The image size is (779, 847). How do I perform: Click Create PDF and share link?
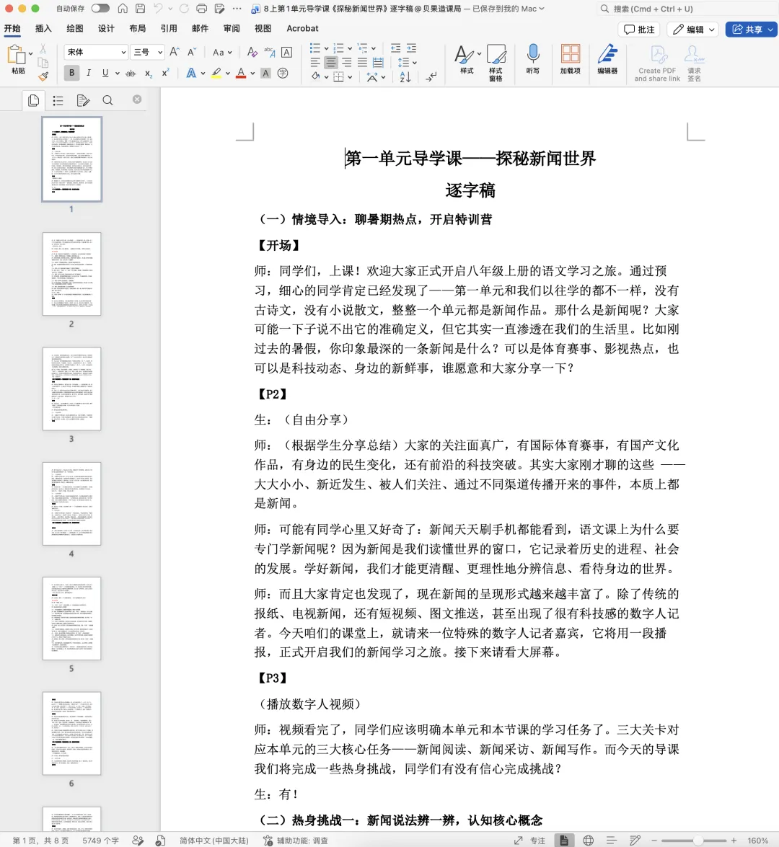(x=657, y=63)
